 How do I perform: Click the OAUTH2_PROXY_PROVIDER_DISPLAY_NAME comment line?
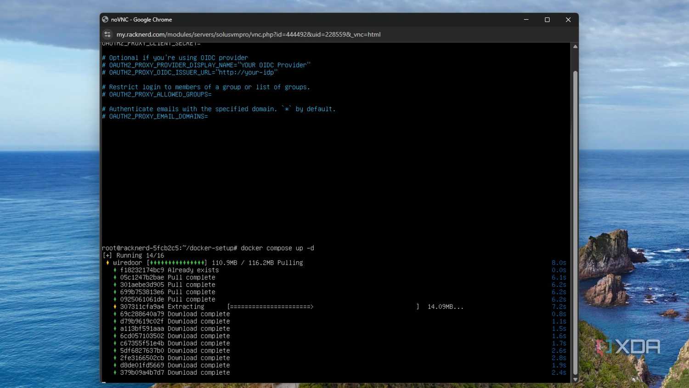click(x=206, y=65)
